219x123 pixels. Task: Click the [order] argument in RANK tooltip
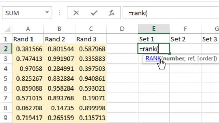click(x=206, y=58)
